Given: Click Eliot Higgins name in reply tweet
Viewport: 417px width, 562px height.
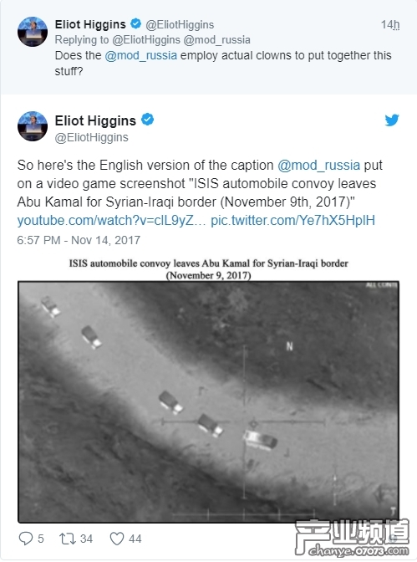Looking at the screenshot, I should [x=90, y=24].
